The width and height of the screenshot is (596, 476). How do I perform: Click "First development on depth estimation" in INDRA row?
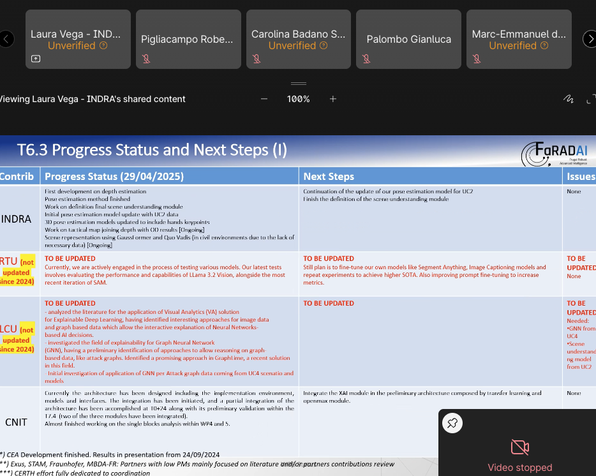(x=96, y=191)
